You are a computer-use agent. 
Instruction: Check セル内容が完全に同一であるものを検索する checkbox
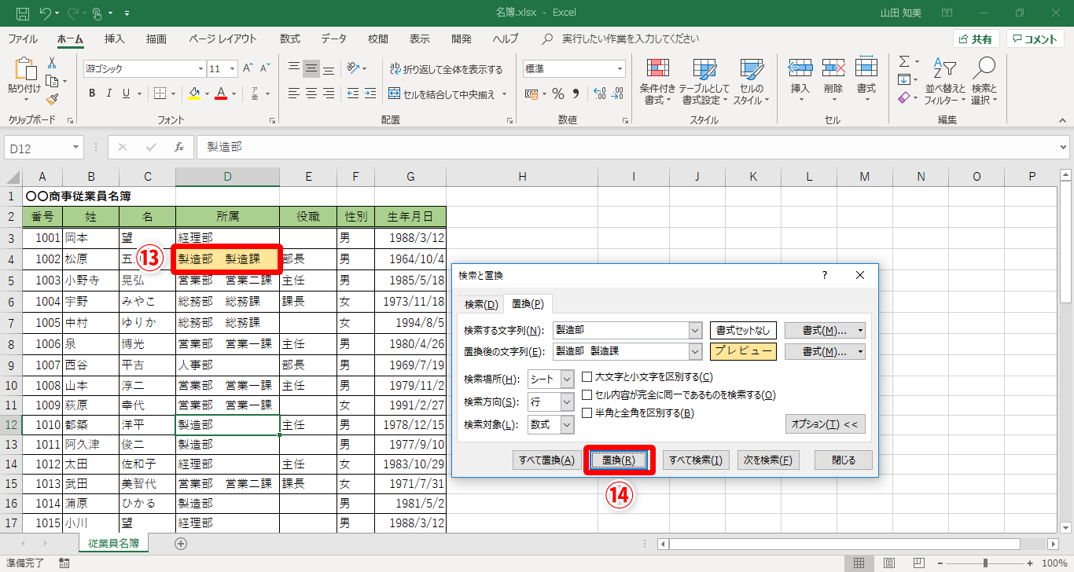point(587,395)
